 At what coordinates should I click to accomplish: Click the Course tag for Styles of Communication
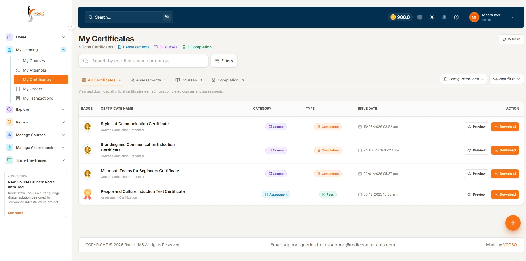click(276, 127)
